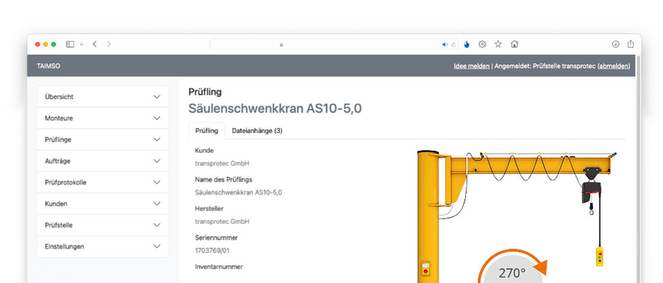Click the serial number 1703769/01
Viewport: 663px width, 283px height.
[x=212, y=251]
